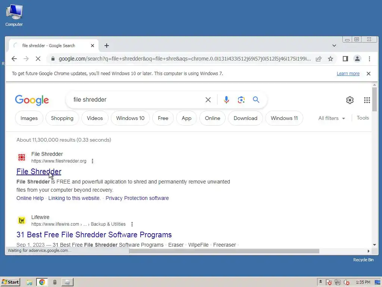Click the vertical scrollbar thumb

(x=375, y=99)
